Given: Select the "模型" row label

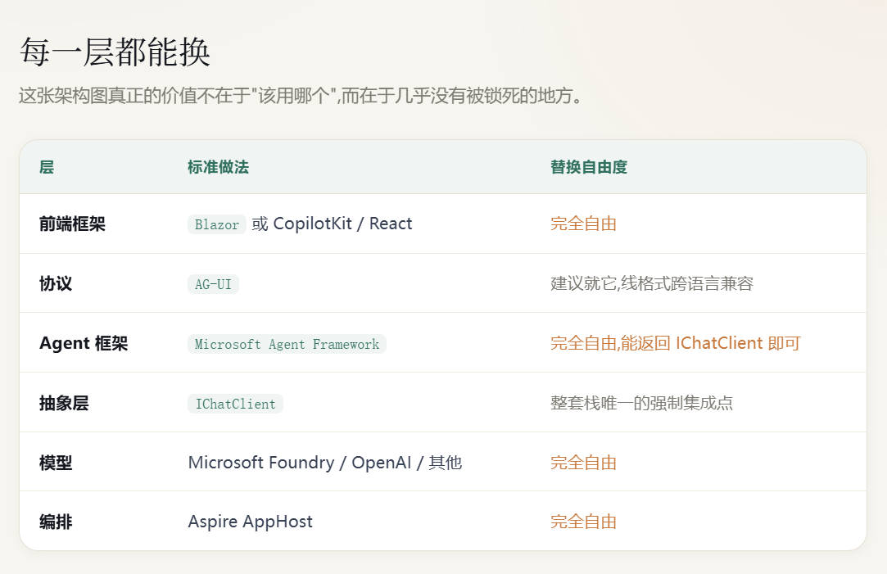Looking at the screenshot, I should pyautogui.click(x=56, y=463).
